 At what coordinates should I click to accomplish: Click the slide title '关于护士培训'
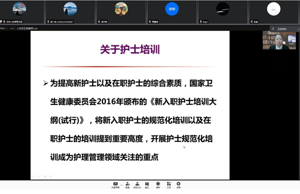click(130, 49)
